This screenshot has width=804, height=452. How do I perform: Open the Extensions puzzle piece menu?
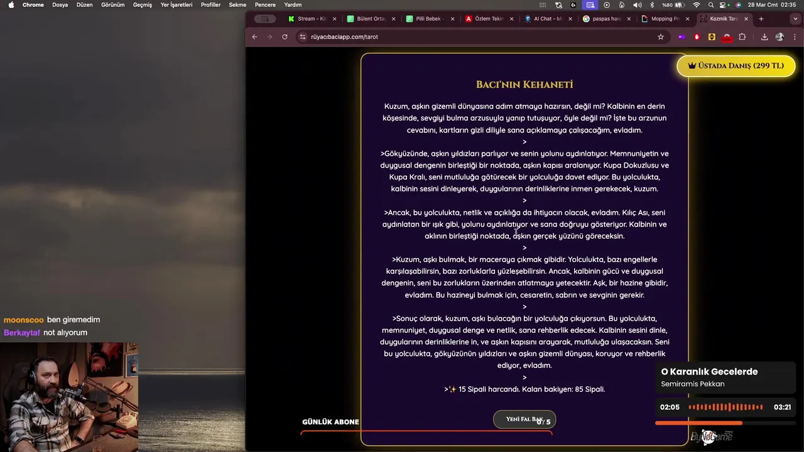[x=742, y=37]
